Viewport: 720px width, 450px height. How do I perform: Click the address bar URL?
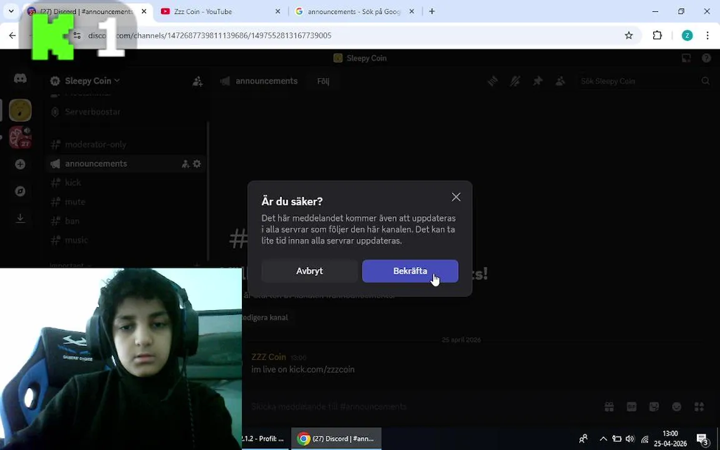pos(210,36)
